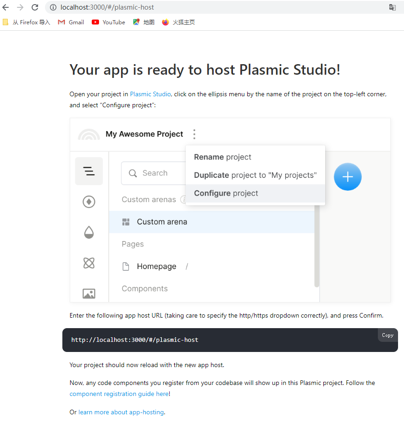
Task: Click the ellipsis menu beside My Awesome Project
Action: coord(194,134)
